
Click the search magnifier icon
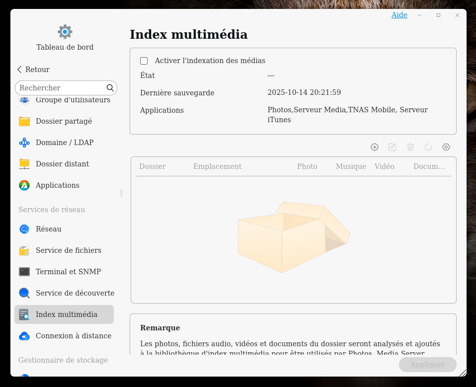[110, 88]
